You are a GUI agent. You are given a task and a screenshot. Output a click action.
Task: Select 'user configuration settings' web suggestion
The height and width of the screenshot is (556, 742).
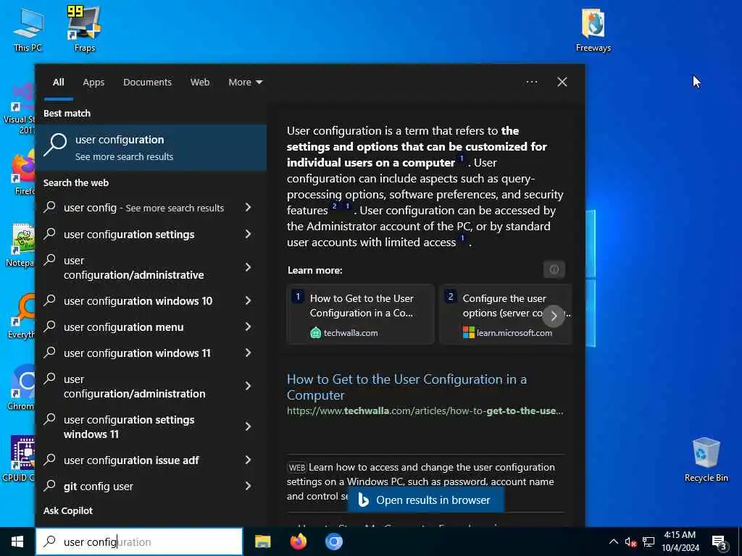point(129,235)
